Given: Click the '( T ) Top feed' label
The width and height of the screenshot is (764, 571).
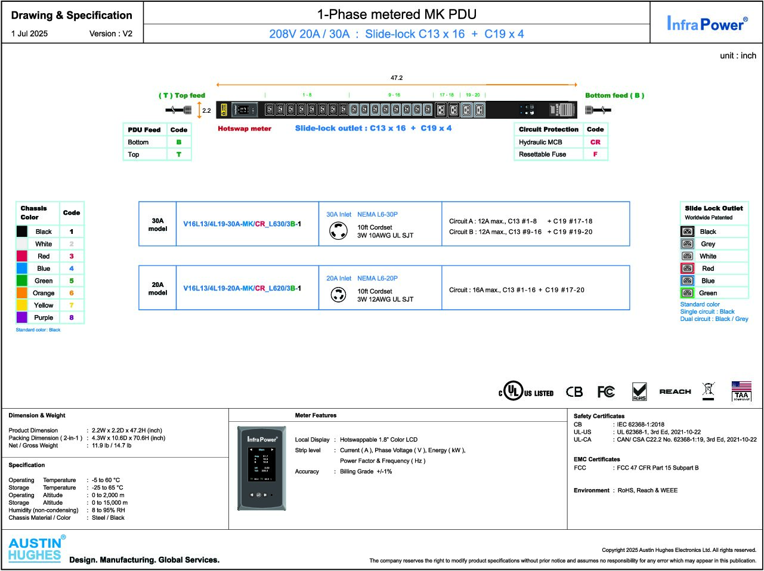Looking at the screenshot, I should [182, 95].
